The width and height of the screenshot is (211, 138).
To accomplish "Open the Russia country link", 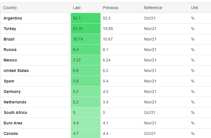I will pyautogui.click(x=10, y=50).
